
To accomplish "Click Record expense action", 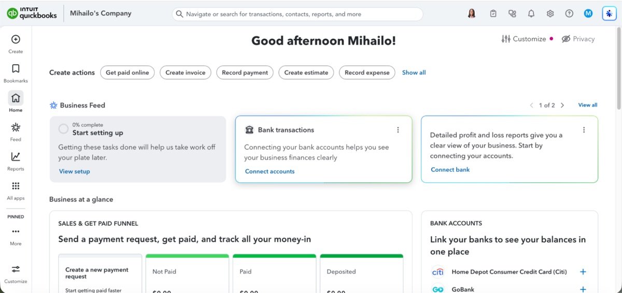I will [x=367, y=72].
